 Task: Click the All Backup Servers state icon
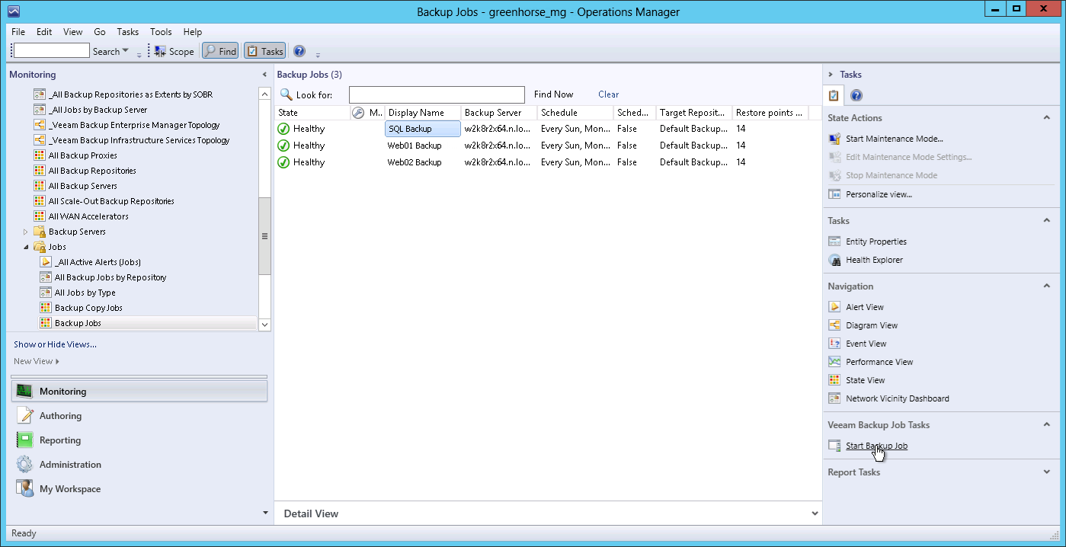coord(40,186)
